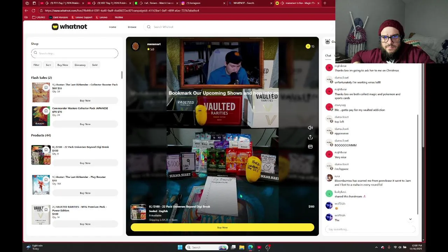Share the stream using the share icon
Screen dimensions: 448x252
(x=310, y=137)
